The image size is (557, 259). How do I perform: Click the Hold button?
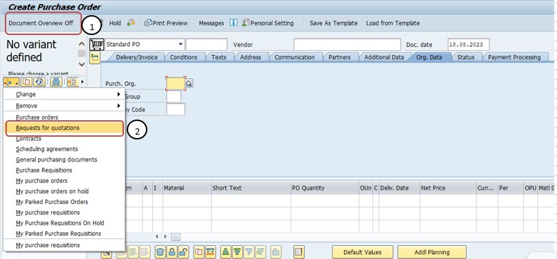(x=115, y=23)
